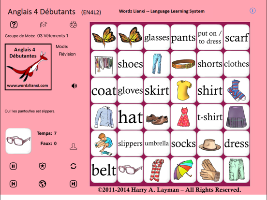Pick the 'hat' word tile
The image size is (267, 200).
[x=130, y=117]
